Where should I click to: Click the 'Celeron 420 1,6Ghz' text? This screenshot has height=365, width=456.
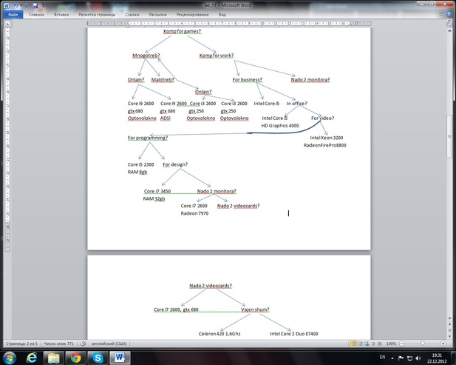click(x=220, y=334)
